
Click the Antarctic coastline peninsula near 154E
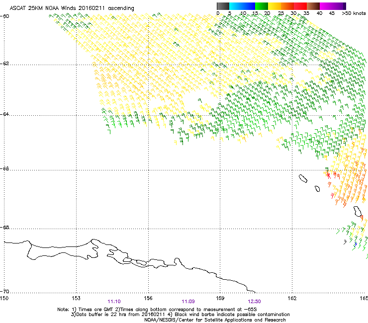95,248
